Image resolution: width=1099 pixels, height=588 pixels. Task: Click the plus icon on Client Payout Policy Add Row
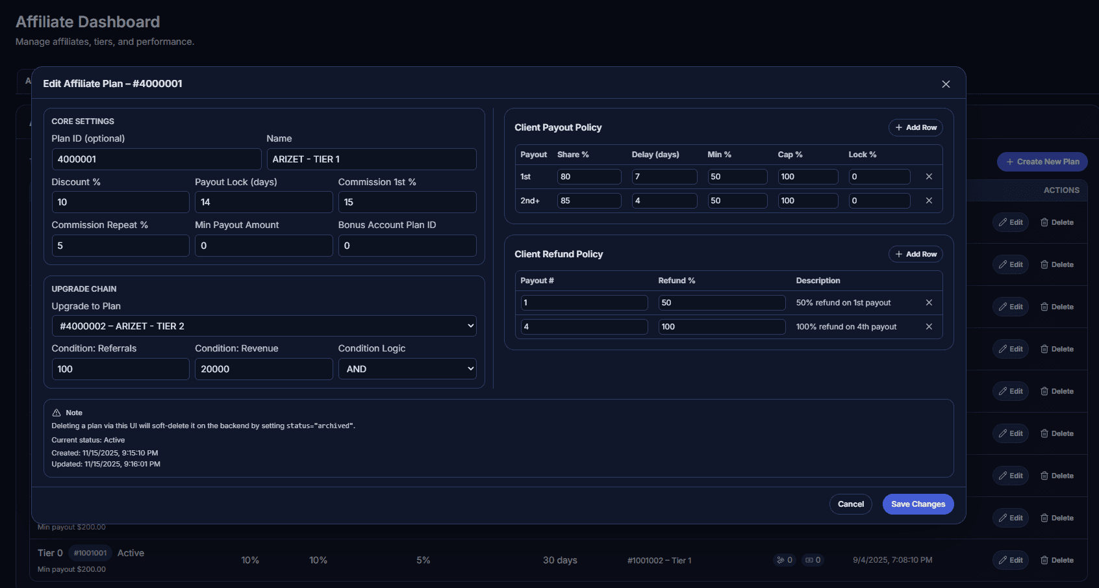pos(898,127)
